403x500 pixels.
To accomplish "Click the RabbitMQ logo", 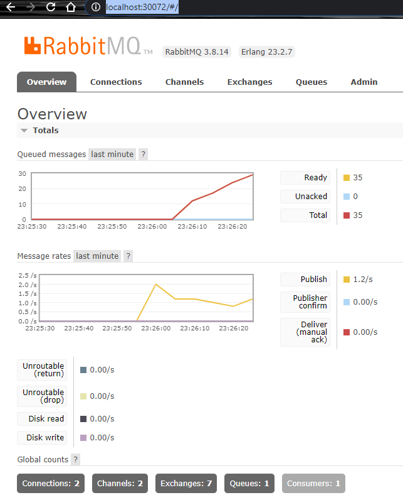I will click(88, 46).
